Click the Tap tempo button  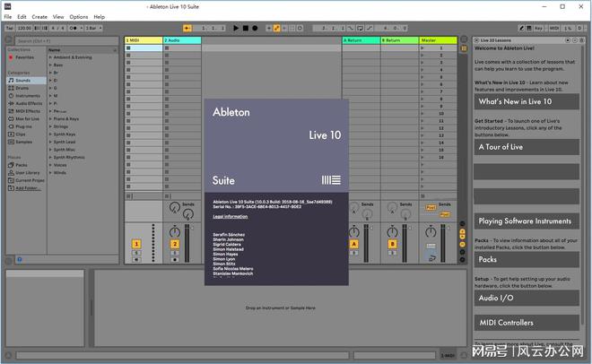(10, 28)
